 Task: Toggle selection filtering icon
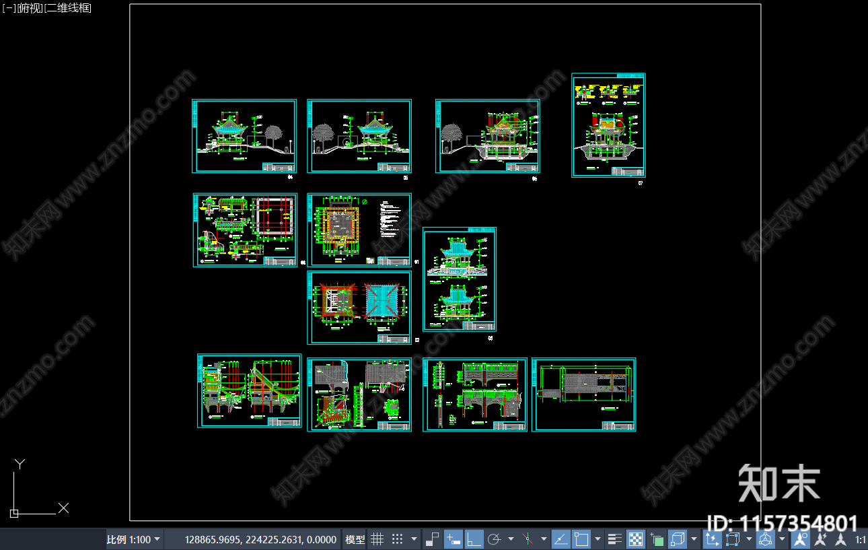[732, 539]
